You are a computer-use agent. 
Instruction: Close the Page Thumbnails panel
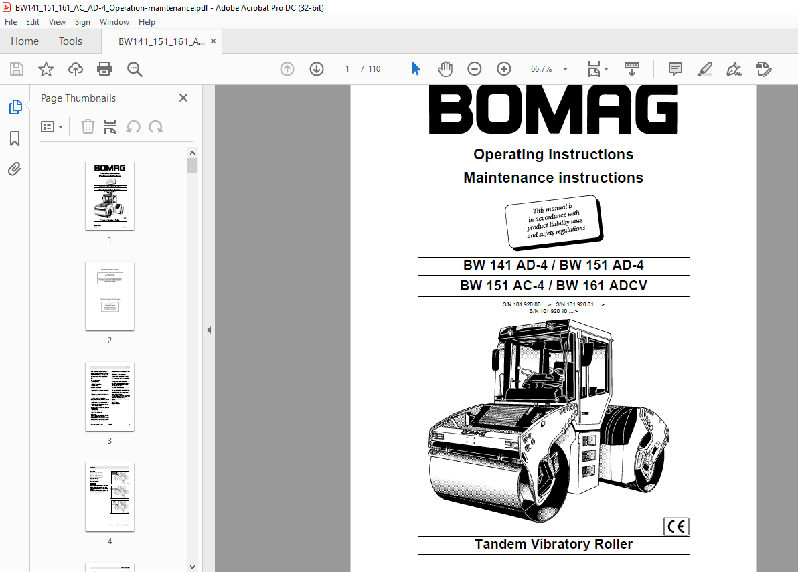tap(183, 98)
